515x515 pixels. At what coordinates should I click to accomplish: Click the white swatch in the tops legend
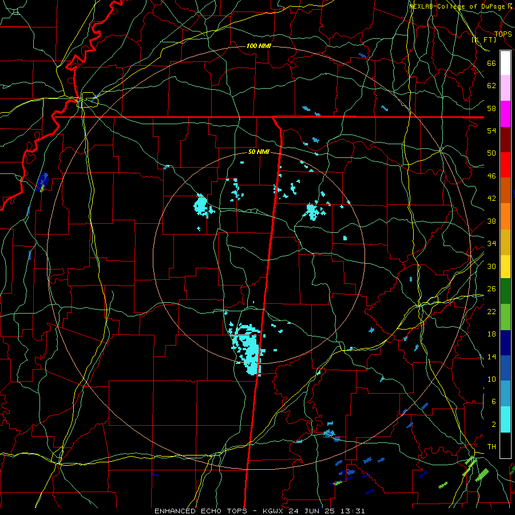tap(505, 63)
